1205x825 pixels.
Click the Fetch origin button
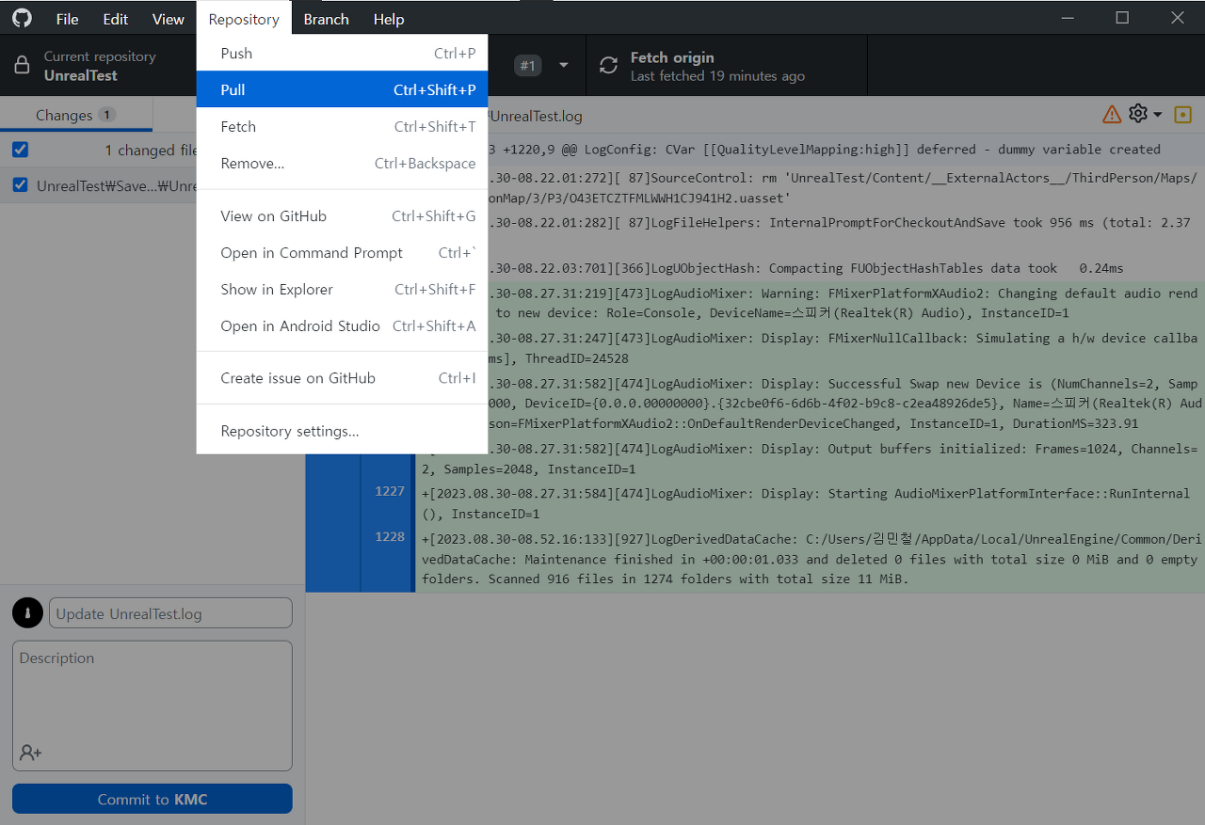coord(727,66)
